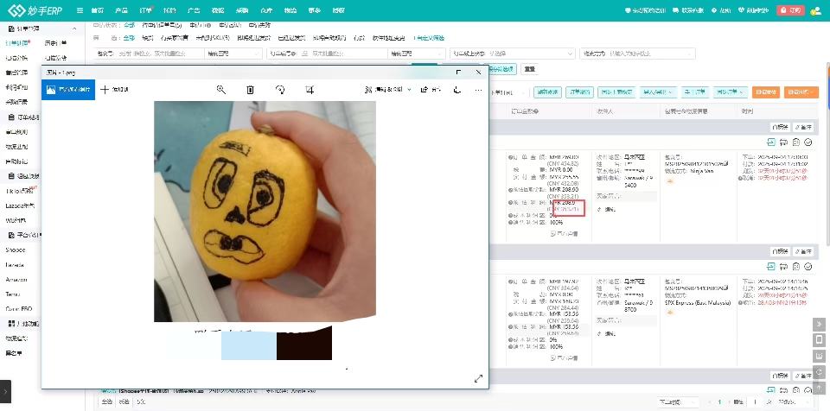
Task: Open the sync orders dropdown in order toolbar
Action: [731, 92]
